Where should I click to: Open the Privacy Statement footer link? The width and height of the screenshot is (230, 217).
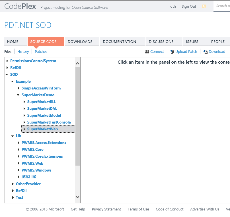tap(106, 209)
